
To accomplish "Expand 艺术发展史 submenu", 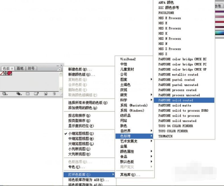I will pyautogui.click(x=134, y=141).
